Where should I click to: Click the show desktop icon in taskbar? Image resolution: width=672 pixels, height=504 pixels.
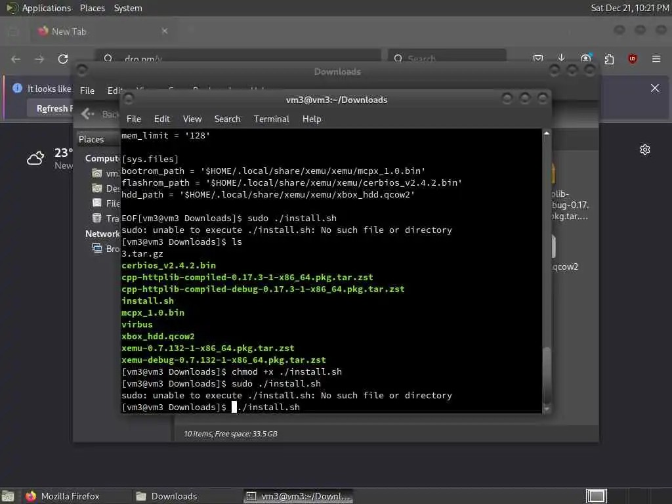coord(8,496)
